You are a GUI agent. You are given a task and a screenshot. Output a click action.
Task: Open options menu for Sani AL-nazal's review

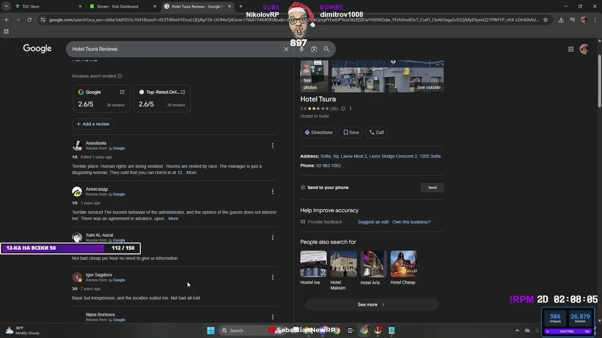pos(272,238)
